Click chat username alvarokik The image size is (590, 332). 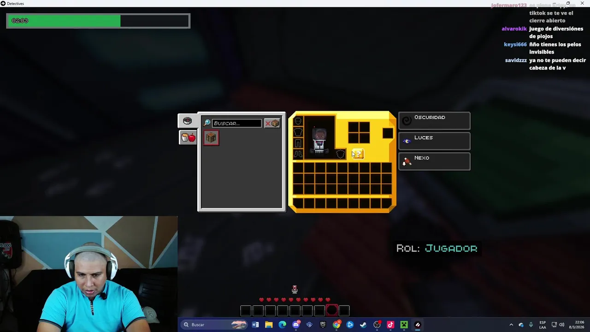click(x=514, y=29)
